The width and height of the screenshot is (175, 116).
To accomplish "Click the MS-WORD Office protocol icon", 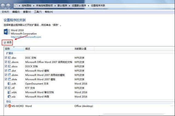I will click(9, 106).
